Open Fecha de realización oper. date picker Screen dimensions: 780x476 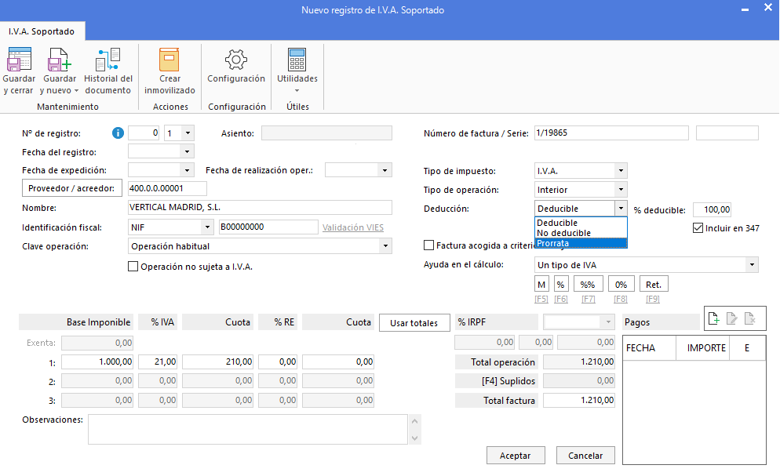coord(385,170)
